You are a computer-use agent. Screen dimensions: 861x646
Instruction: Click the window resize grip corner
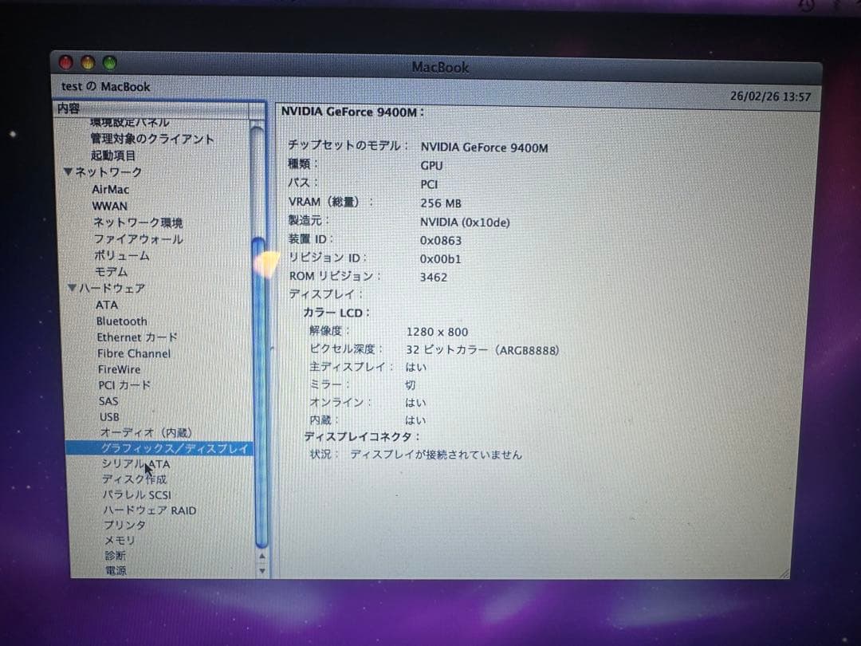(x=784, y=573)
